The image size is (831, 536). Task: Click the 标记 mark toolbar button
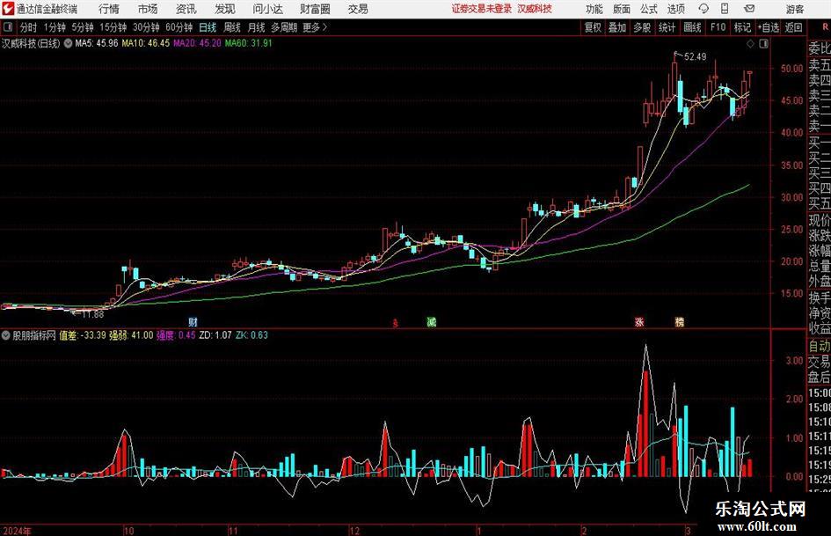pyautogui.click(x=742, y=27)
